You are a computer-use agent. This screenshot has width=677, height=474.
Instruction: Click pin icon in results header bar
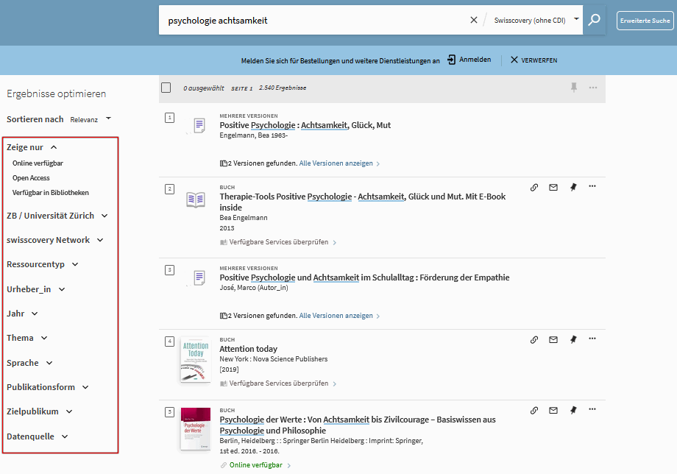pos(574,88)
